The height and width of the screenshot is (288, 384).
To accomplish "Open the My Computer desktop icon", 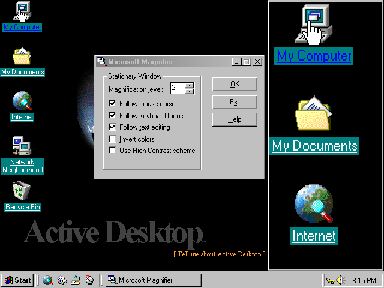I will [x=22, y=11].
